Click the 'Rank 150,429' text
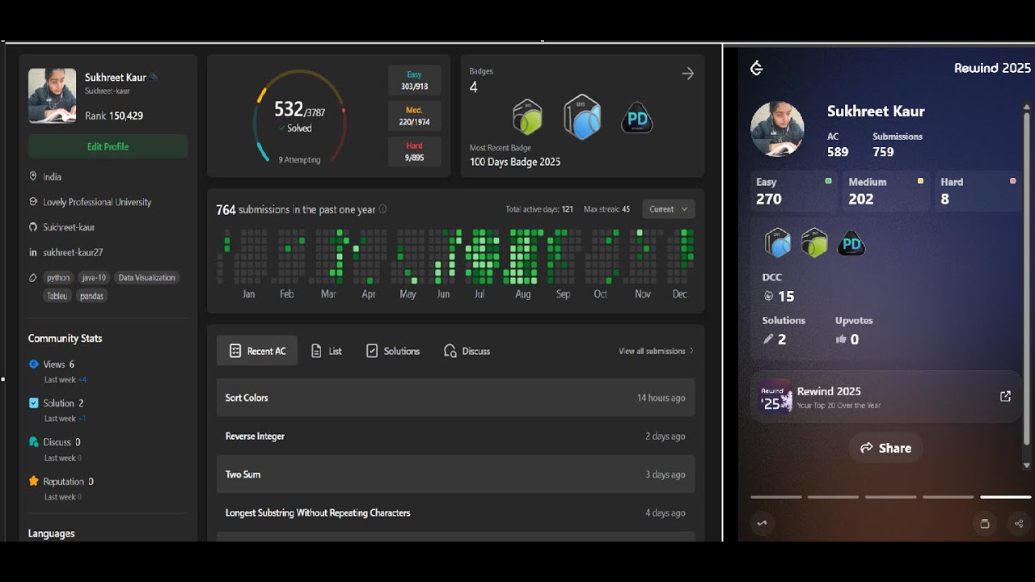This screenshot has width=1035, height=582. click(x=114, y=116)
